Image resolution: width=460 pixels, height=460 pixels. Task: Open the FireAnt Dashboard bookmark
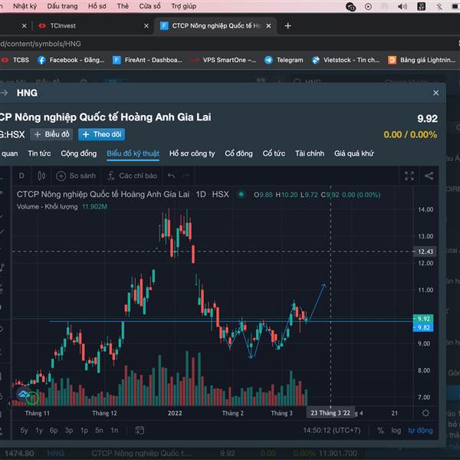147,60
